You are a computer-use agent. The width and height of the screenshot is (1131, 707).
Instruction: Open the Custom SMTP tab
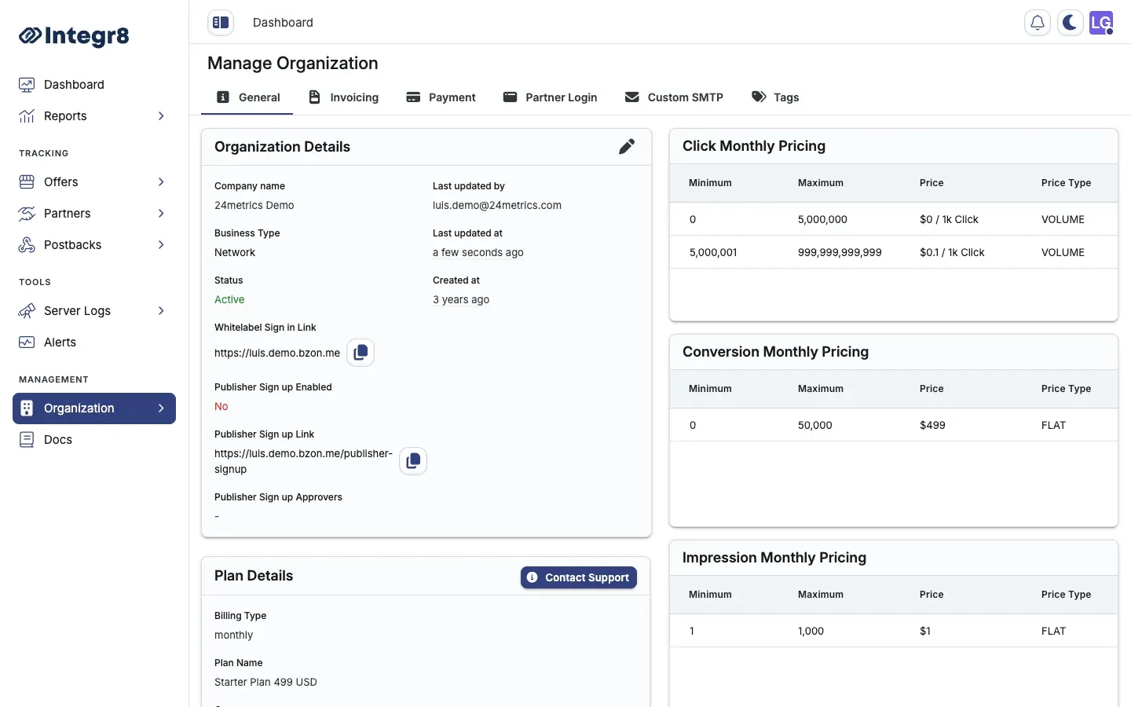(674, 97)
